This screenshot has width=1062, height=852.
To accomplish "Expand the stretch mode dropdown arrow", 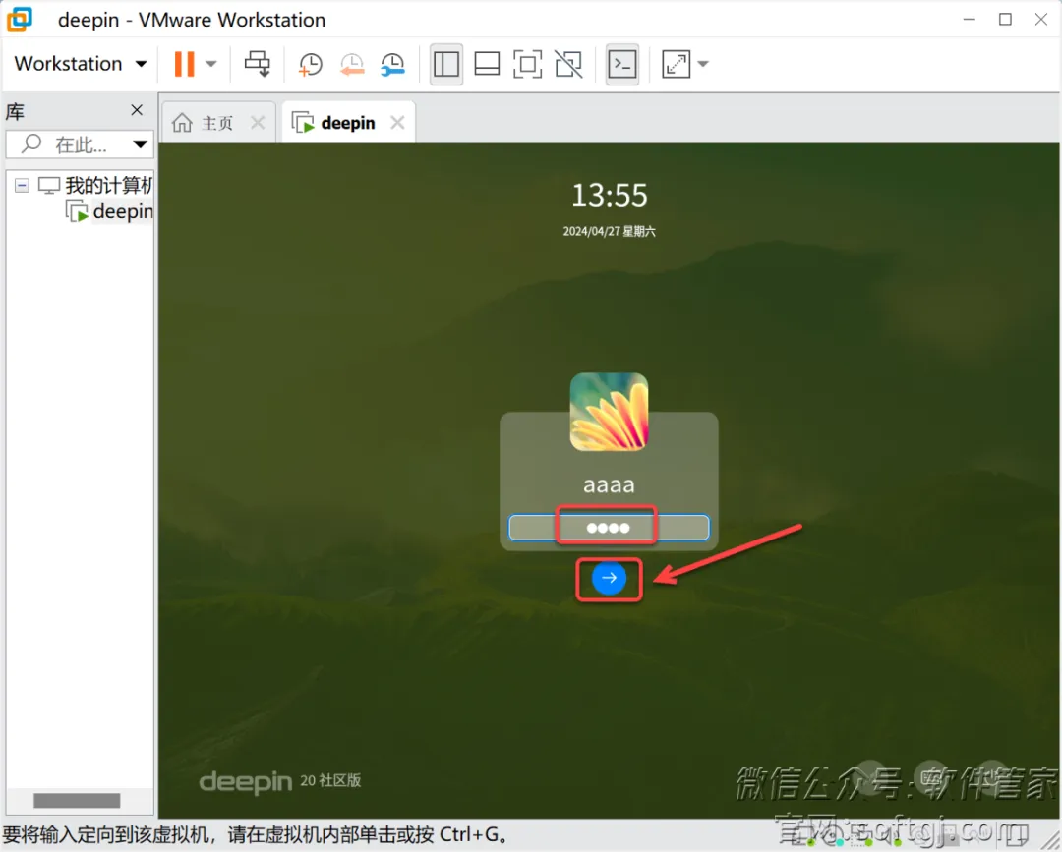I will [x=703, y=64].
